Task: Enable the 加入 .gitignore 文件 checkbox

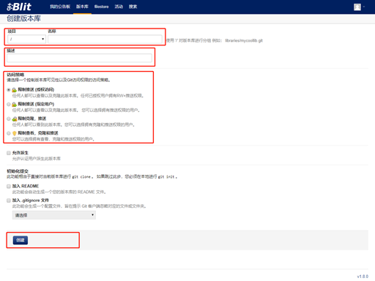Action: click(x=9, y=201)
